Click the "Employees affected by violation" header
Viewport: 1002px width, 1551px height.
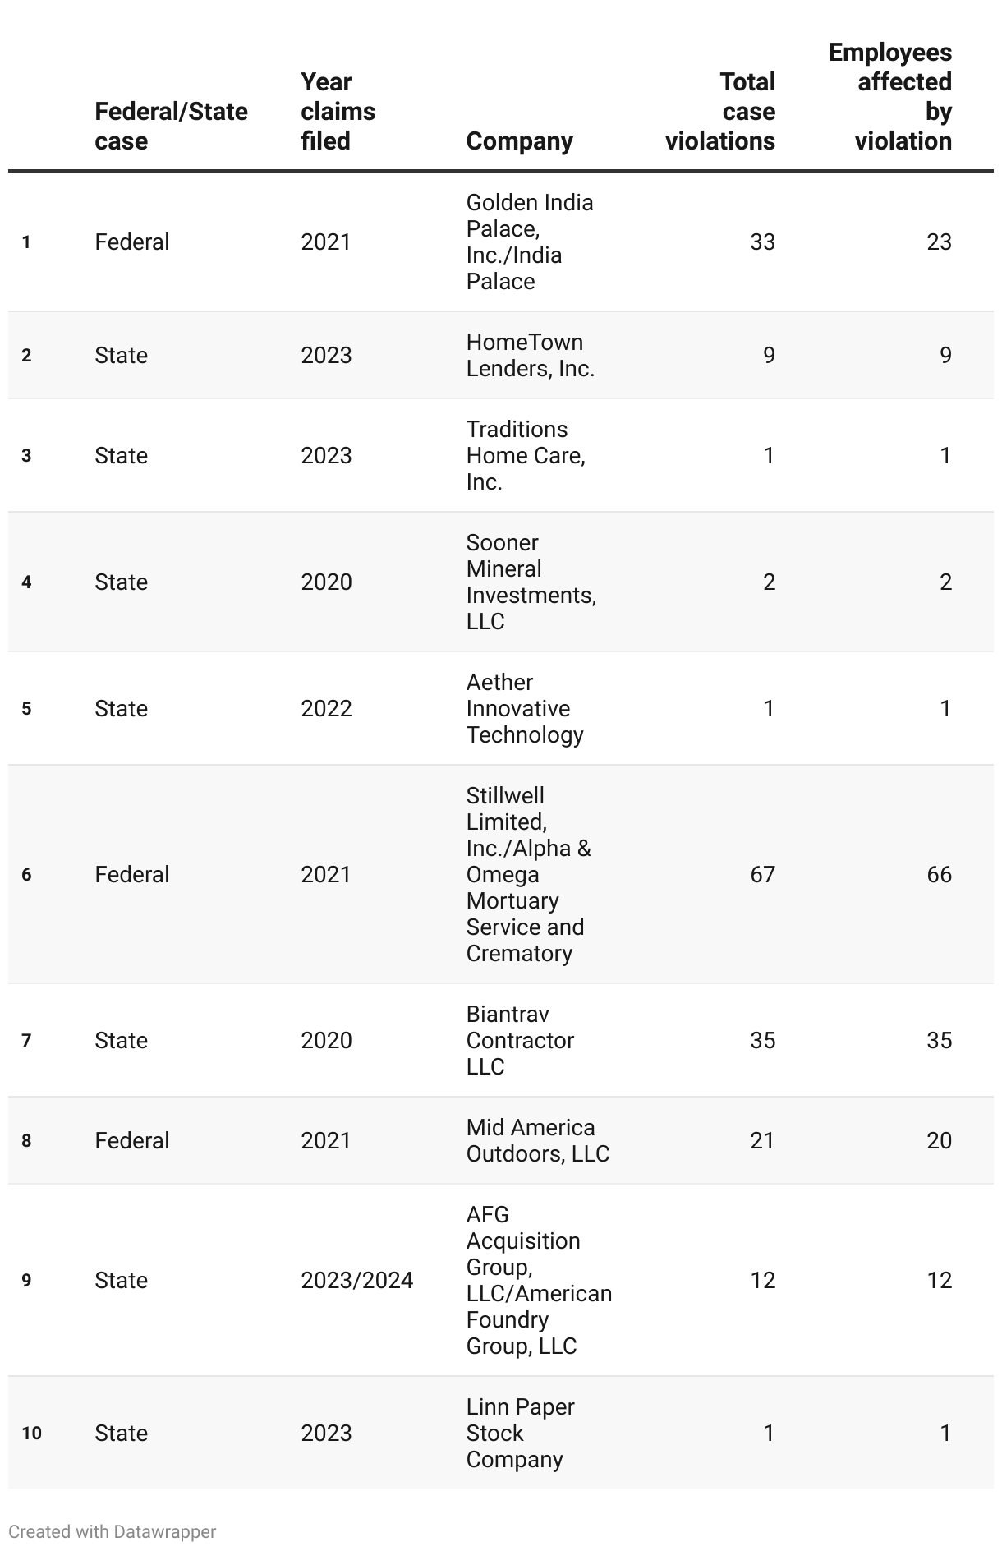click(x=890, y=96)
